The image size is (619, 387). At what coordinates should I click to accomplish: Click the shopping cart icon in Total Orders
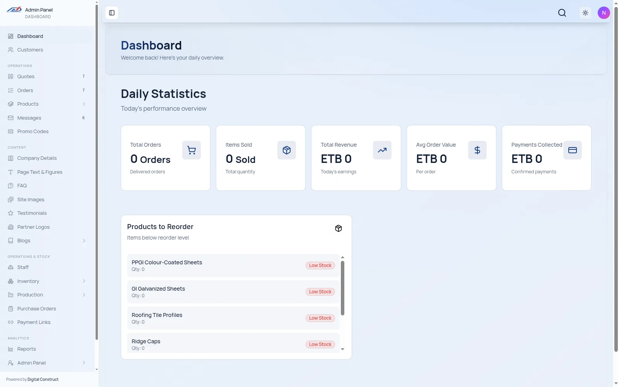[192, 150]
